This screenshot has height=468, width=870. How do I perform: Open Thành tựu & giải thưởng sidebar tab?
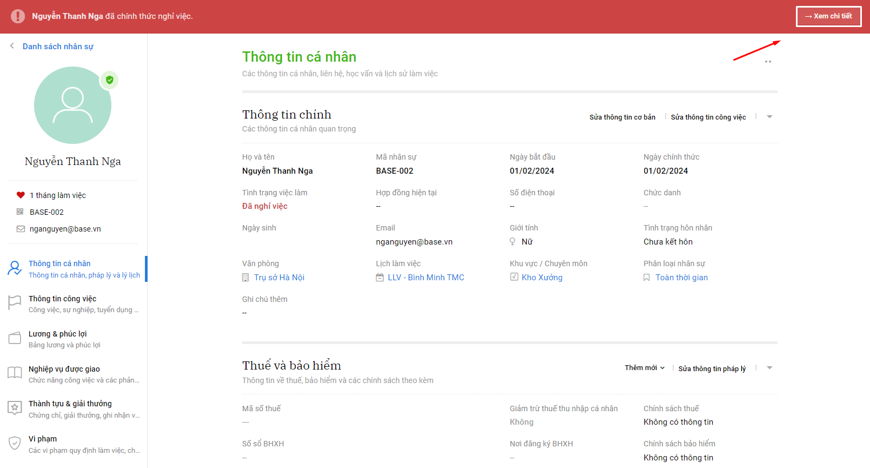click(x=74, y=409)
